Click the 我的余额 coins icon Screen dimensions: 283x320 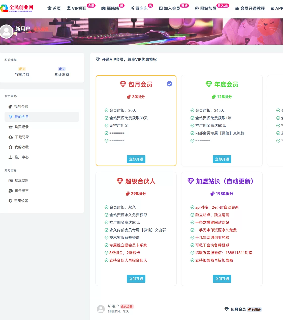(10, 107)
